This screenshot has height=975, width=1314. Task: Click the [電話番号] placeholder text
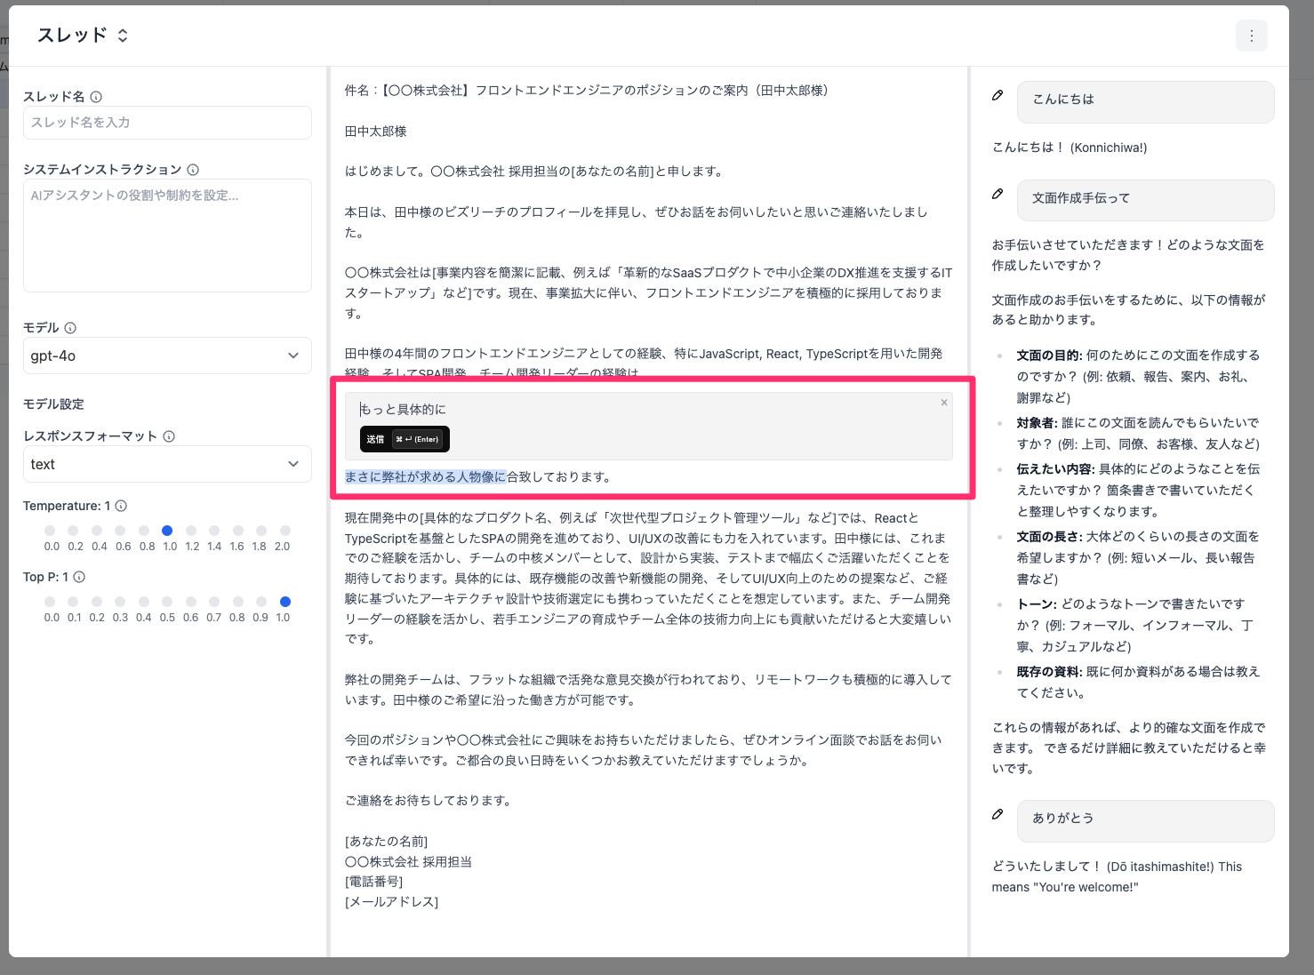(374, 882)
